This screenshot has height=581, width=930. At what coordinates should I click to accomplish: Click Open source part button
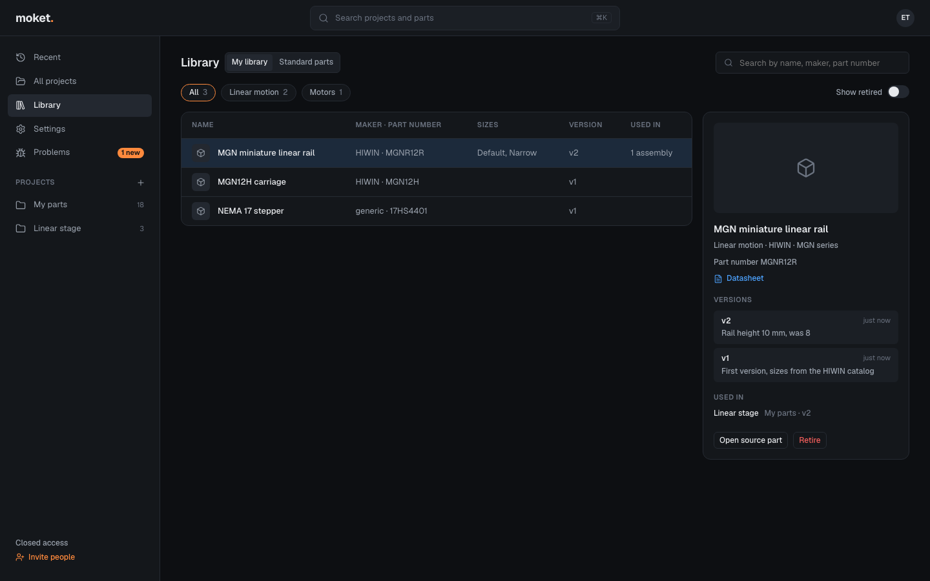pos(750,440)
